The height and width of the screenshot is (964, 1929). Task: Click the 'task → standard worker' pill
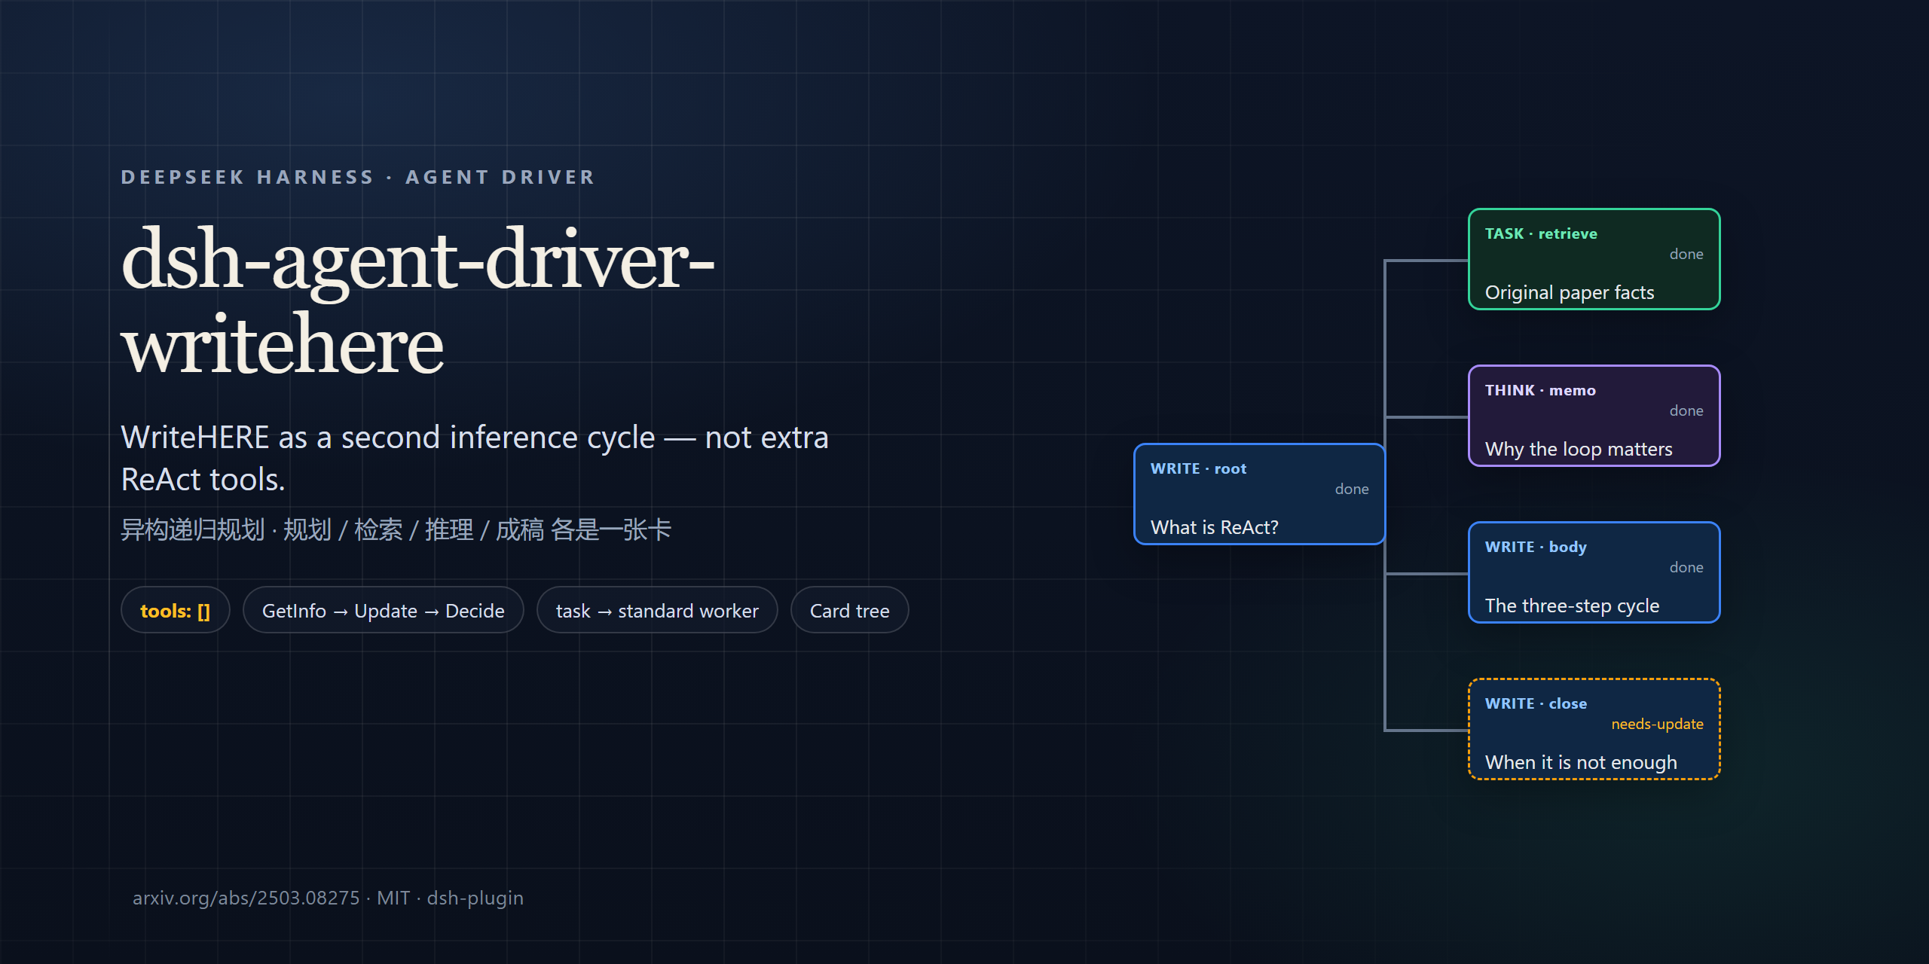pos(657,610)
